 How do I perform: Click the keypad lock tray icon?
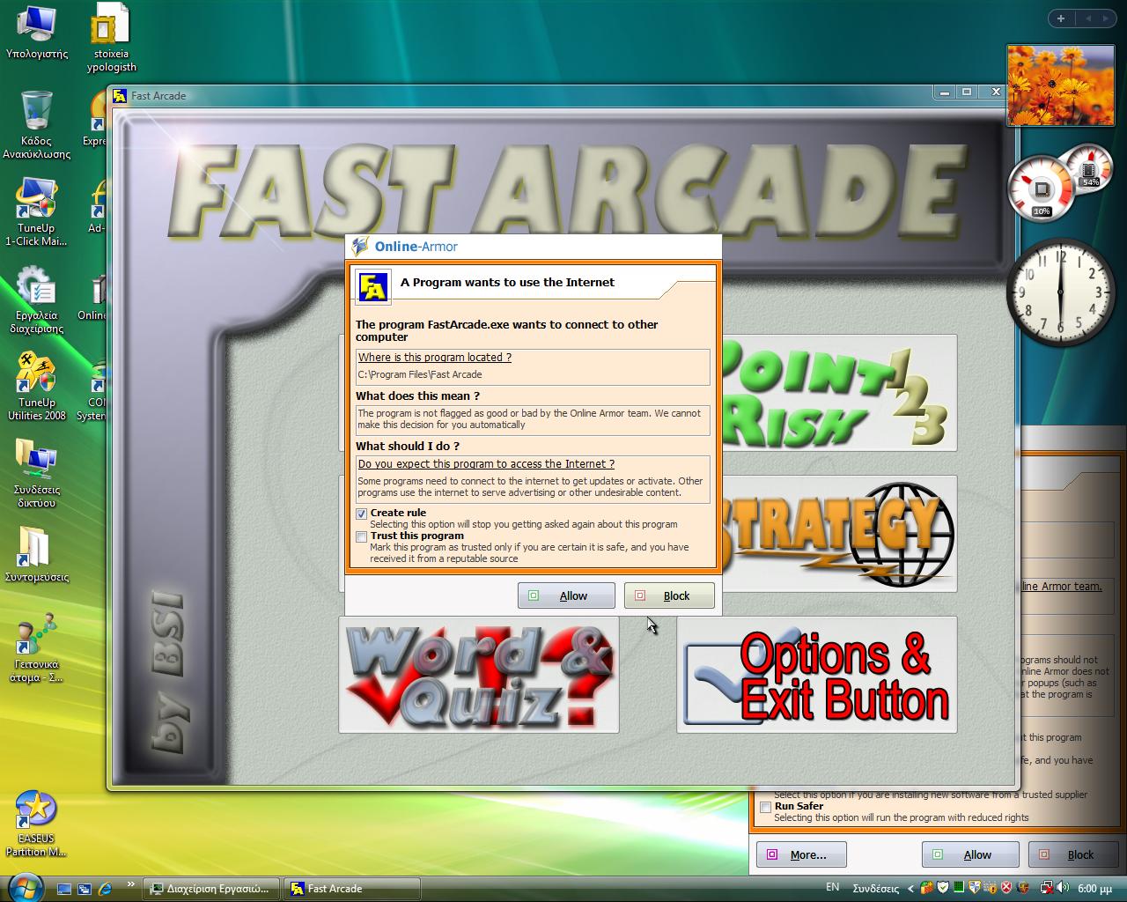990,888
